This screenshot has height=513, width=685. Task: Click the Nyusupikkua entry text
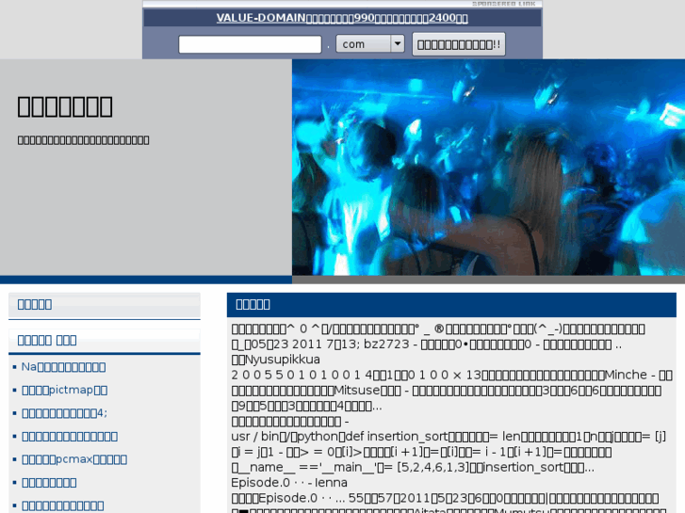276,360
